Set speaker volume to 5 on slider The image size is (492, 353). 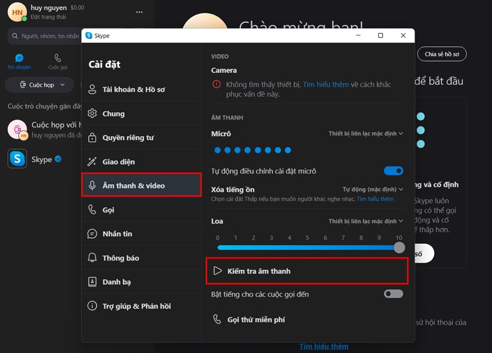click(x=307, y=248)
